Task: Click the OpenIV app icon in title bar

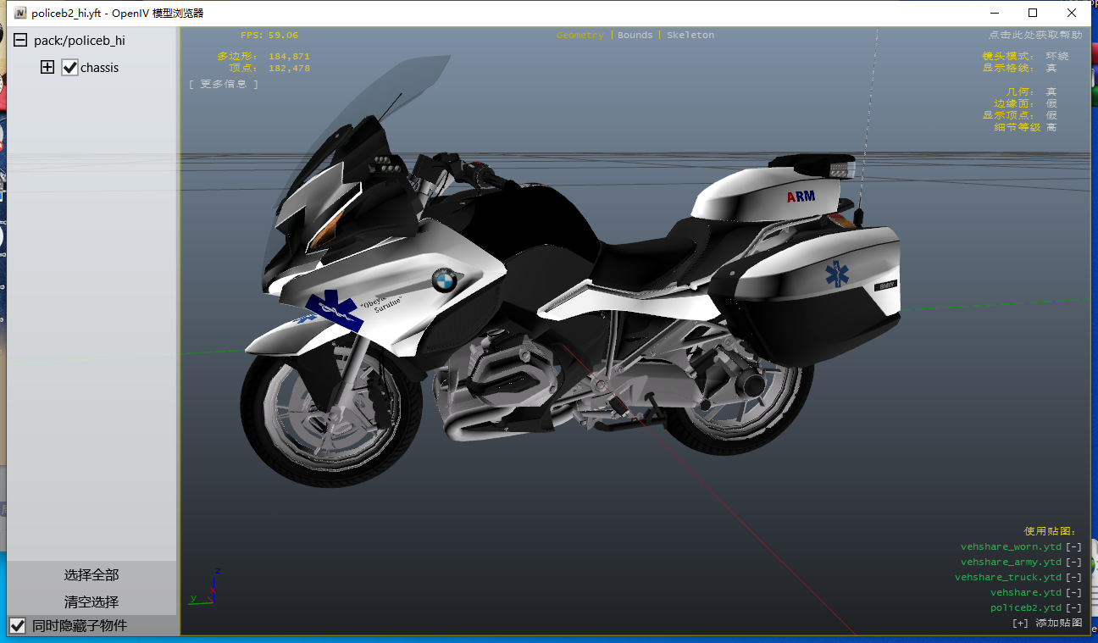Action: (x=20, y=13)
